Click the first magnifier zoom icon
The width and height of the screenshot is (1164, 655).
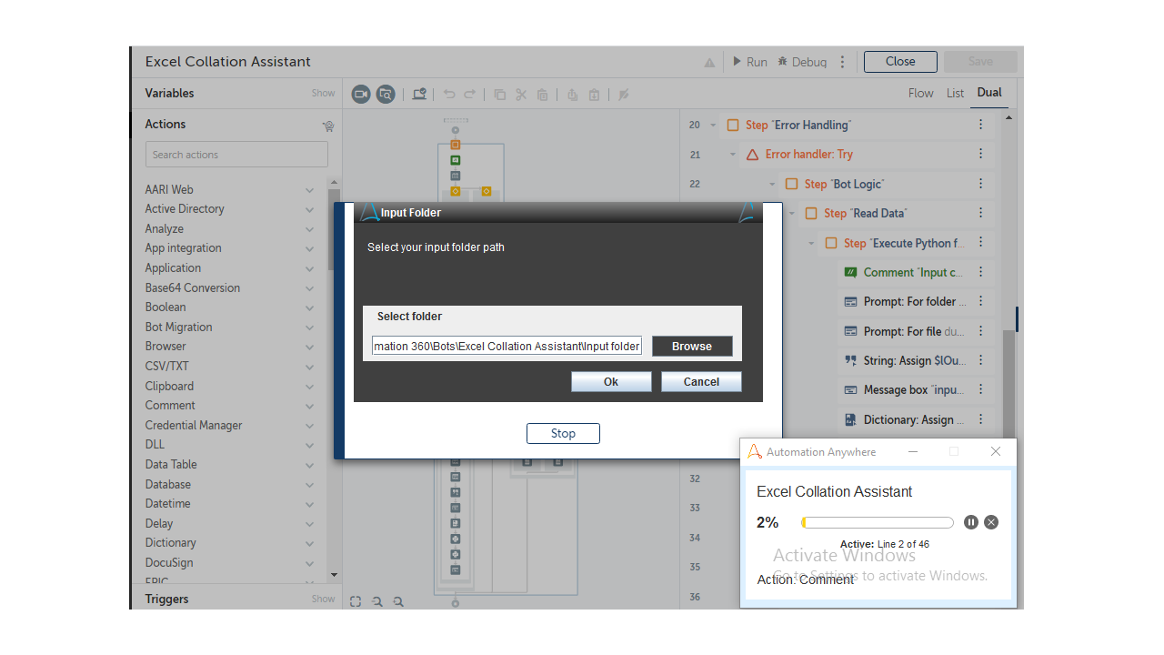[x=376, y=601]
